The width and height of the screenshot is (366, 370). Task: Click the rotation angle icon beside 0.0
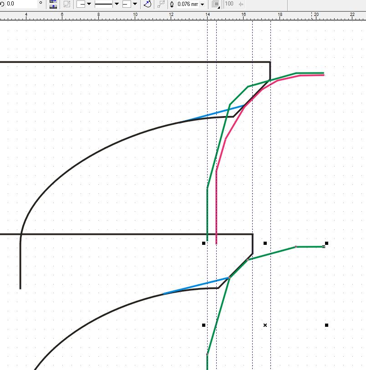click(x=2, y=4)
